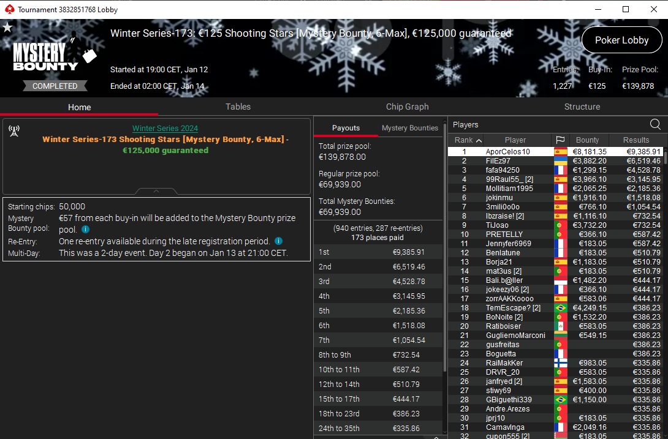Image resolution: width=668 pixels, height=439 pixels.
Task: Click the 2nd place payout row
Action: [378, 266]
